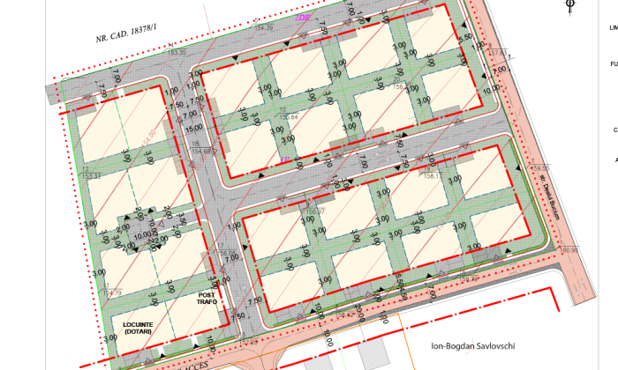Click the "LOCUINTE (DOTARI)" zone label

(x=138, y=329)
